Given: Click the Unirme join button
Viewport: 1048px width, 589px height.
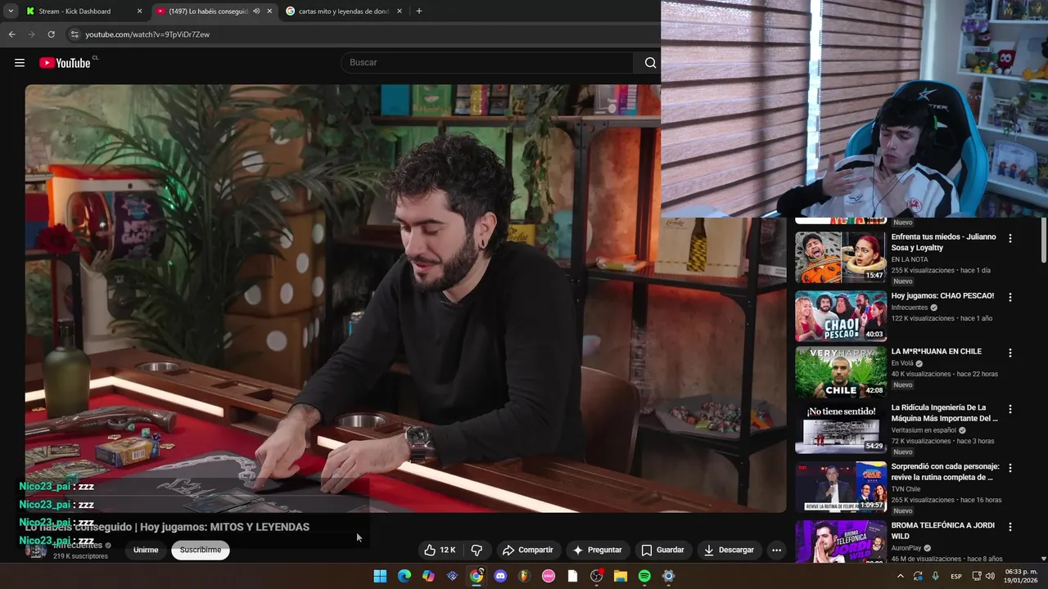Looking at the screenshot, I should pos(146,550).
